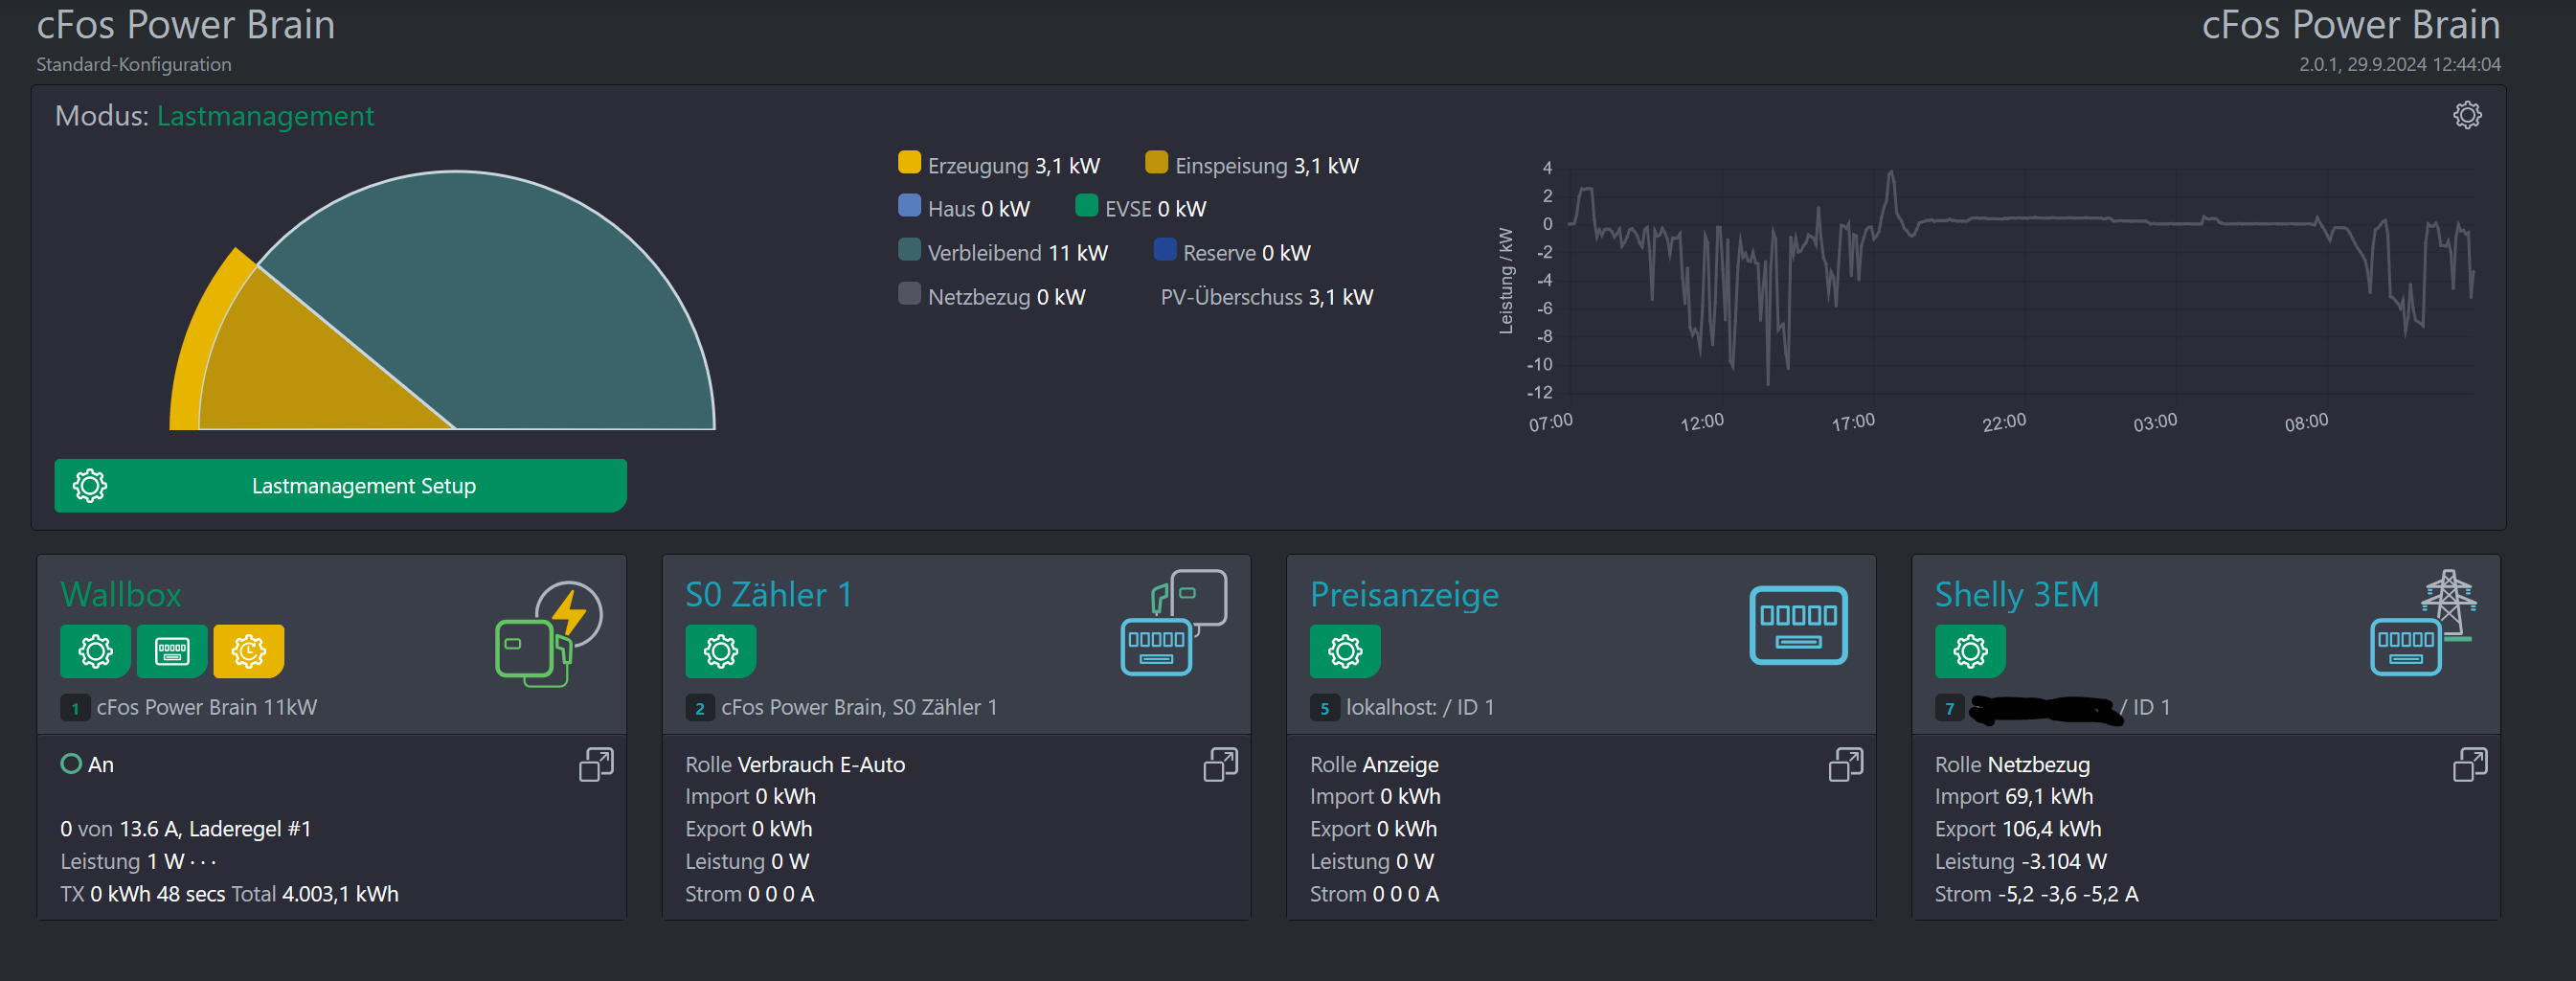This screenshot has height=981, width=2576.
Task: Open the dashboard settings gear
Action: [x=2467, y=115]
